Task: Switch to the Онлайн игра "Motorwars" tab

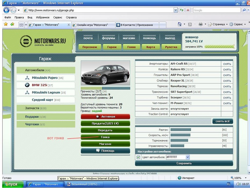Action: click(x=93, y=25)
